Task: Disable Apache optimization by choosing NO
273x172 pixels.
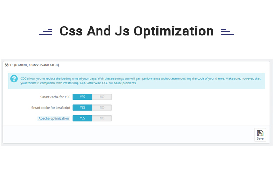Action: click(x=102, y=118)
